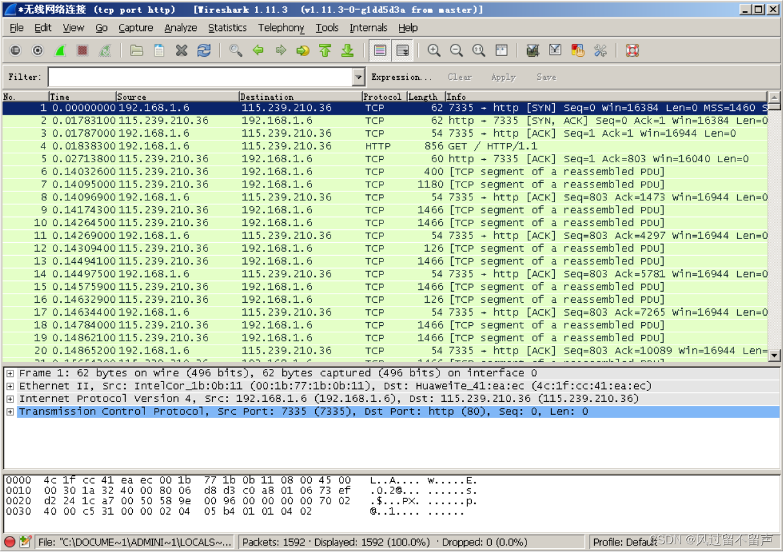Viewport: 783px width, 552px height.
Task: Open expert info red status circle
Action: 10,542
